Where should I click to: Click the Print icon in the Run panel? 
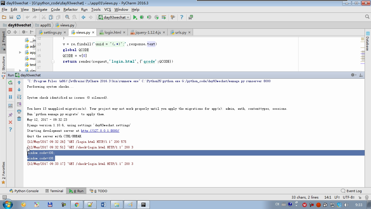tap(19, 111)
